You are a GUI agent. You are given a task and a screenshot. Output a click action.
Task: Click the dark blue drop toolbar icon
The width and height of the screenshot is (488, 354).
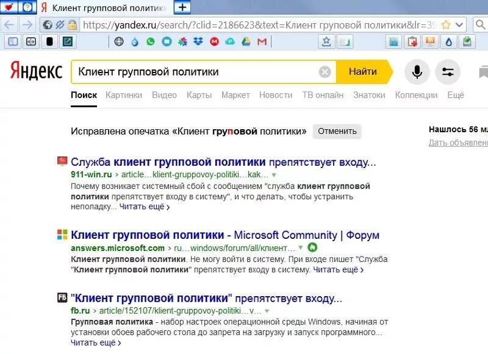pyautogui.click(x=448, y=41)
